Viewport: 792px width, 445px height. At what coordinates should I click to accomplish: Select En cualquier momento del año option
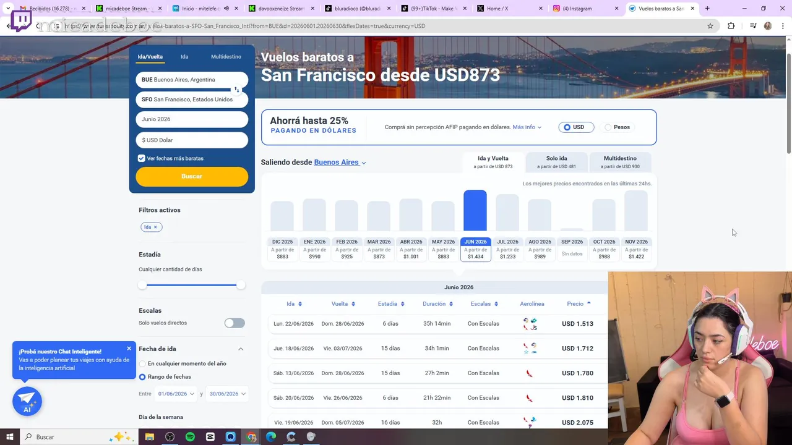[142, 363]
